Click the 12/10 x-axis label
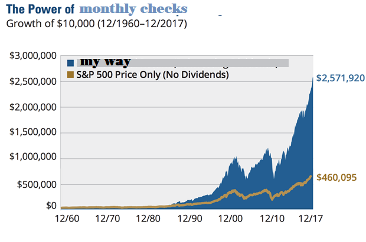366x242 pixels. point(272,218)
